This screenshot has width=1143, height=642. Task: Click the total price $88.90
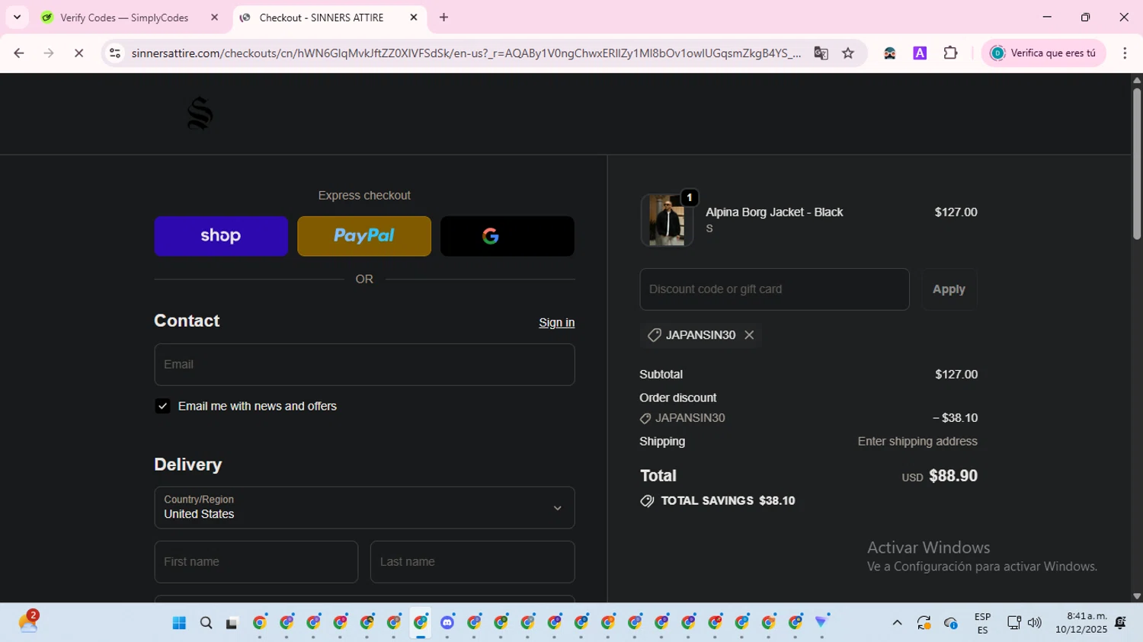[x=953, y=476]
